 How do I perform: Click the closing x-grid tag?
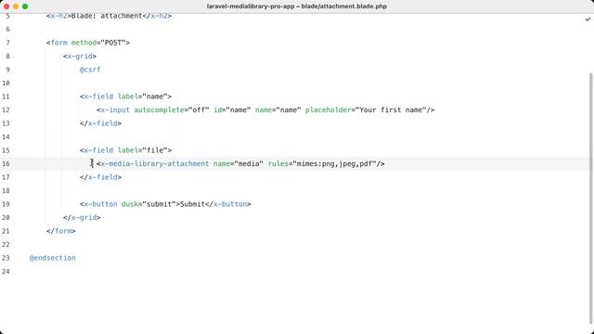click(82, 217)
